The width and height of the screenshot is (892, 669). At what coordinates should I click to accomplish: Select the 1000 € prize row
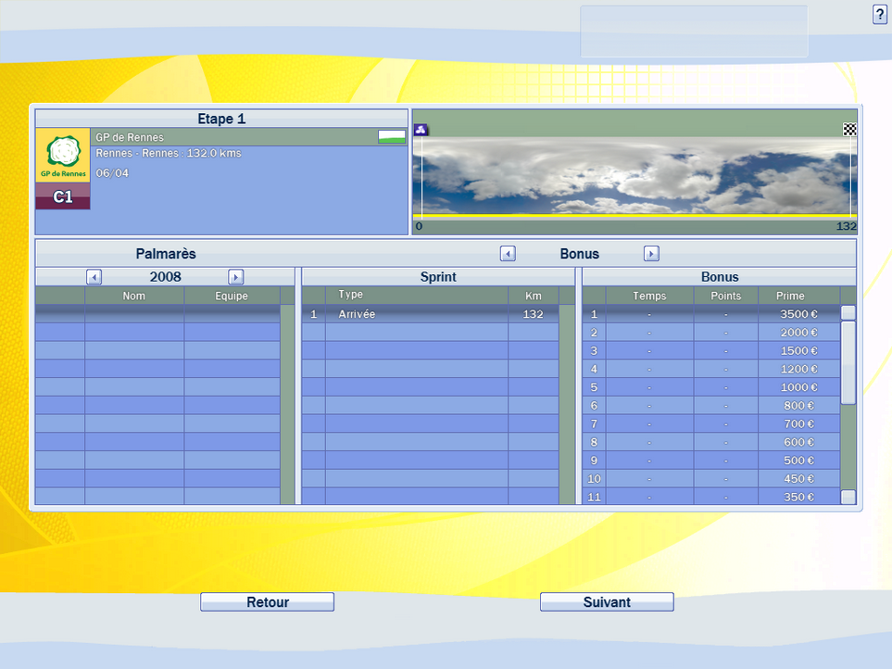tap(711, 386)
